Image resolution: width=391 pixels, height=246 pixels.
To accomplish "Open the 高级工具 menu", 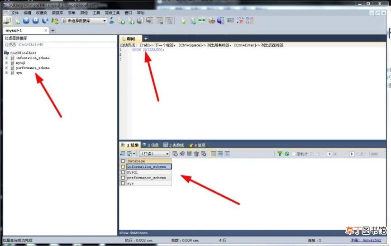I will click(x=112, y=13).
